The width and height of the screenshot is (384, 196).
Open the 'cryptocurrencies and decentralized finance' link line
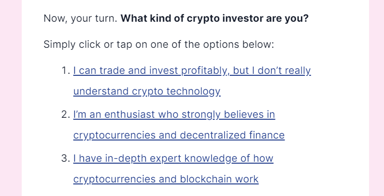click(x=179, y=135)
